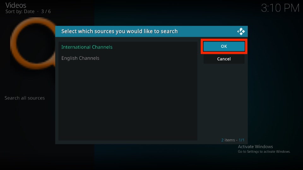
Task: Click the dialog title about selecting sources
Action: point(119,31)
